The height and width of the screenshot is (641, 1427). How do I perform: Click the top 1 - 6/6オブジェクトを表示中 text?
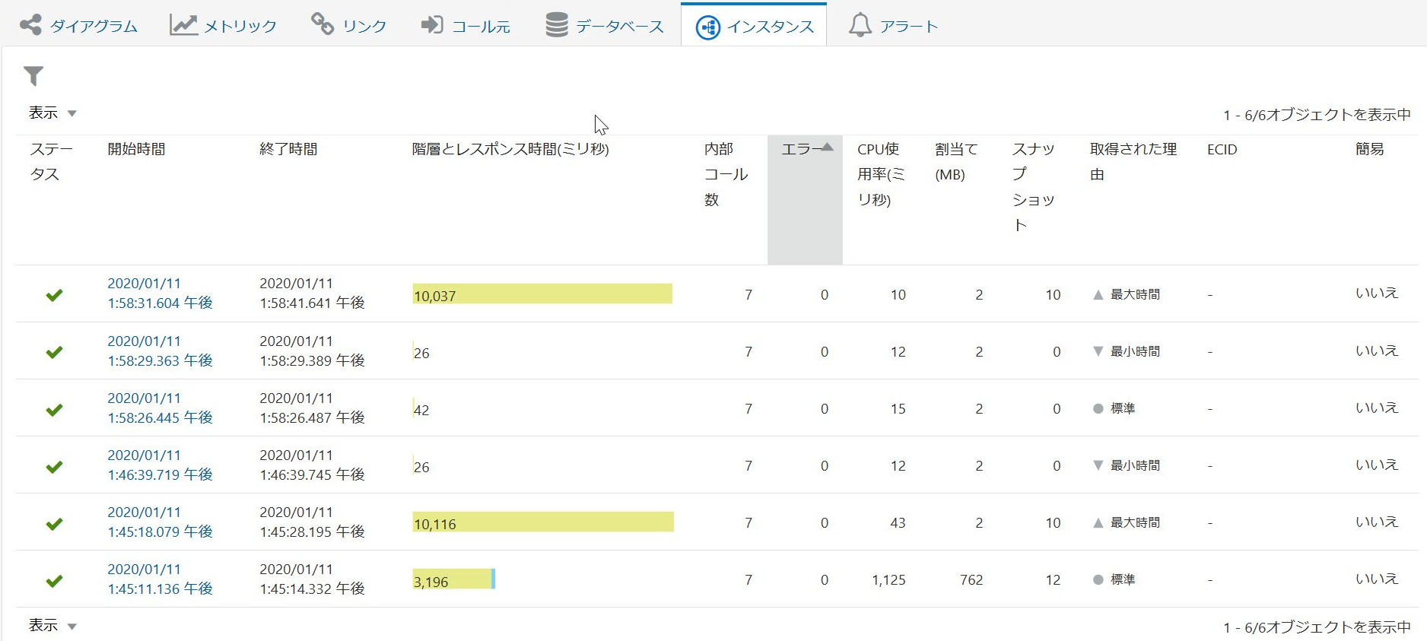tap(1317, 115)
